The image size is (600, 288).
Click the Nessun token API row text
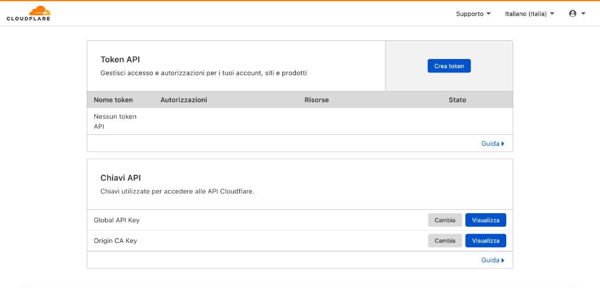pyautogui.click(x=115, y=122)
